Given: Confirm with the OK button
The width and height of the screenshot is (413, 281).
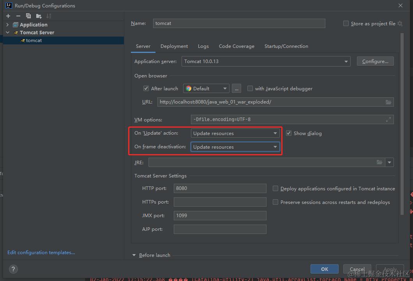Looking at the screenshot, I should click(x=325, y=269).
